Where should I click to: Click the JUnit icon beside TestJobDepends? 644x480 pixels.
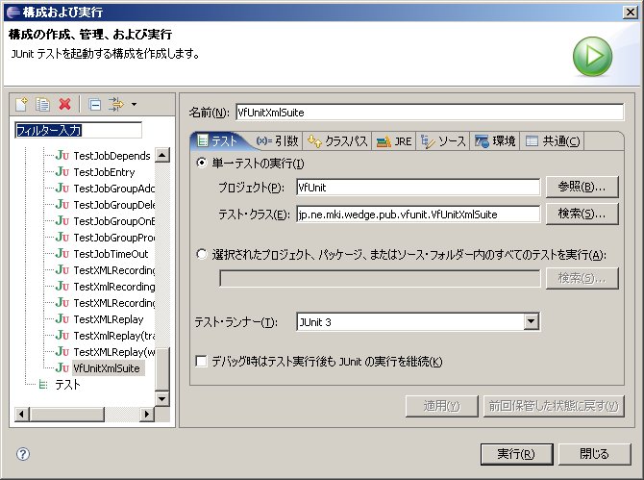[x=62, y=155]
